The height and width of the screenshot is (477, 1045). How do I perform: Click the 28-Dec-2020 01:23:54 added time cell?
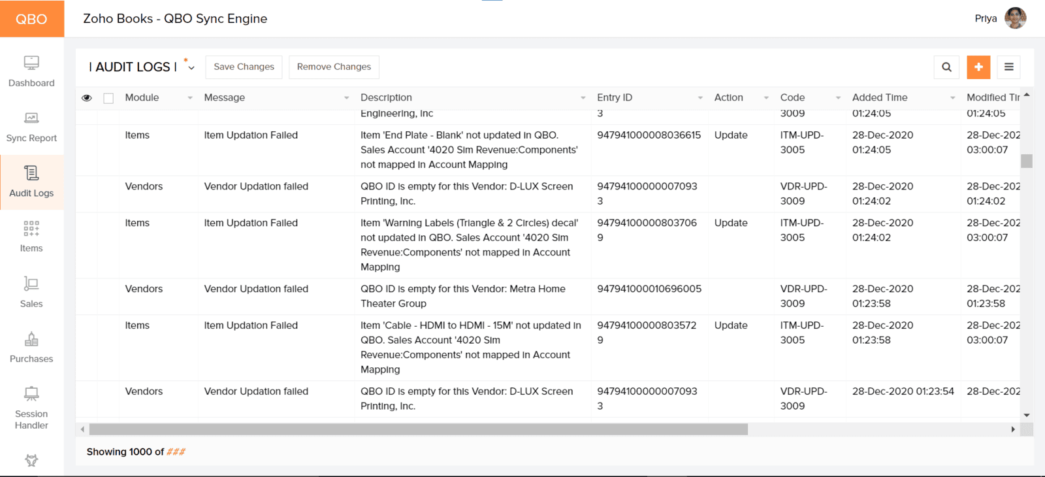pos(903,391)
